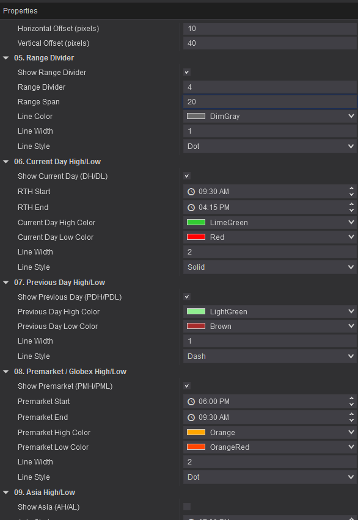Collapse 08. Premarket / Globex High/Low section
Screen dimensions: 358x520
click(5, 372)
